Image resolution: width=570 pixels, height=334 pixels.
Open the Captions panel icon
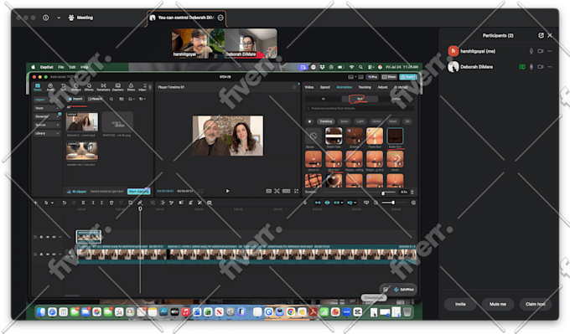[x=118, y=87]
